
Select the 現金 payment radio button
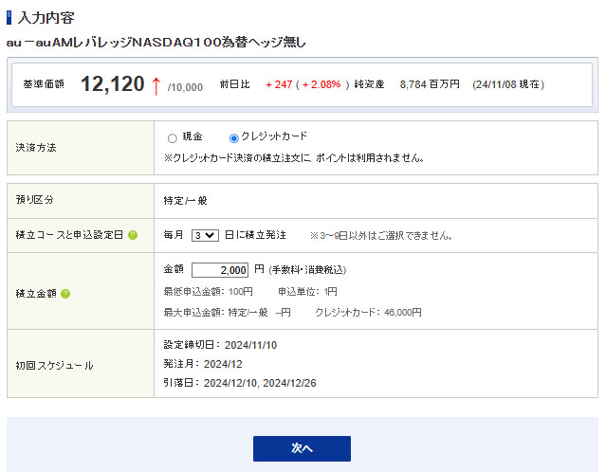(172, 138)
